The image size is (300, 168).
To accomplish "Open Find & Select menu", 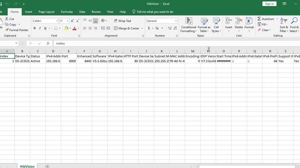I will click(294, 25).
